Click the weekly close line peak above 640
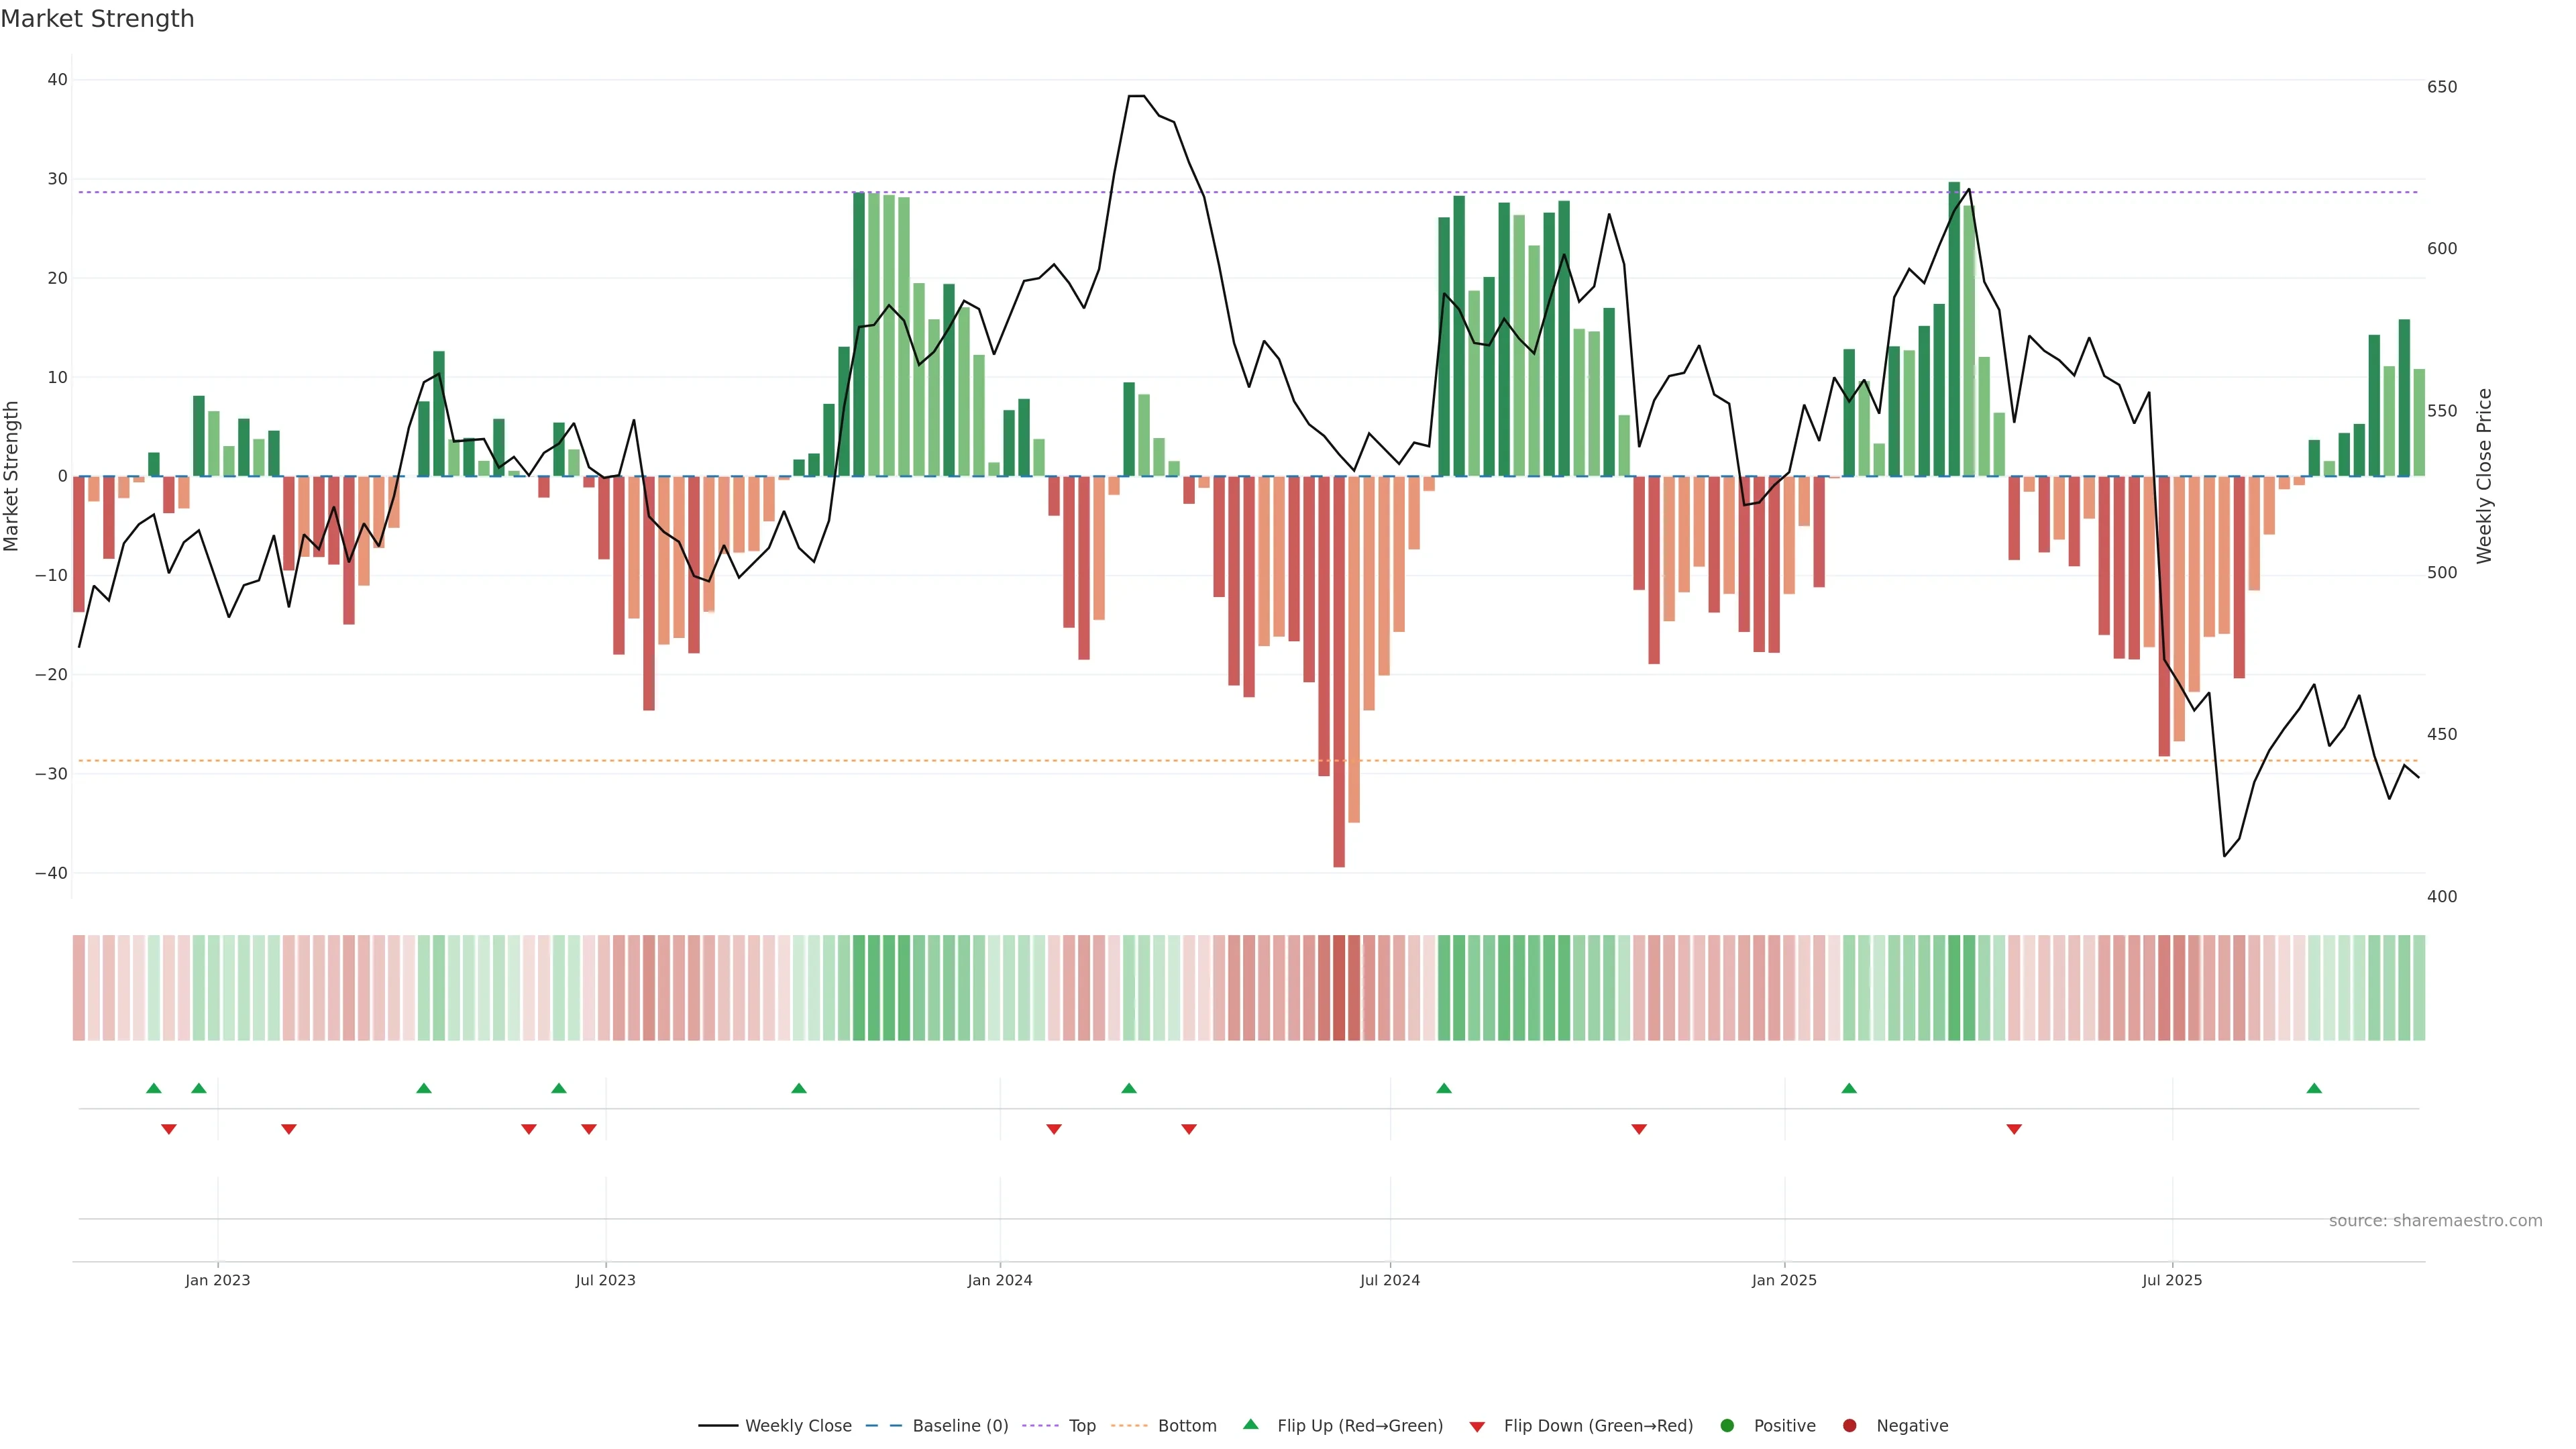Viewport: 2576px width, 1449px height. [1136, 97]
